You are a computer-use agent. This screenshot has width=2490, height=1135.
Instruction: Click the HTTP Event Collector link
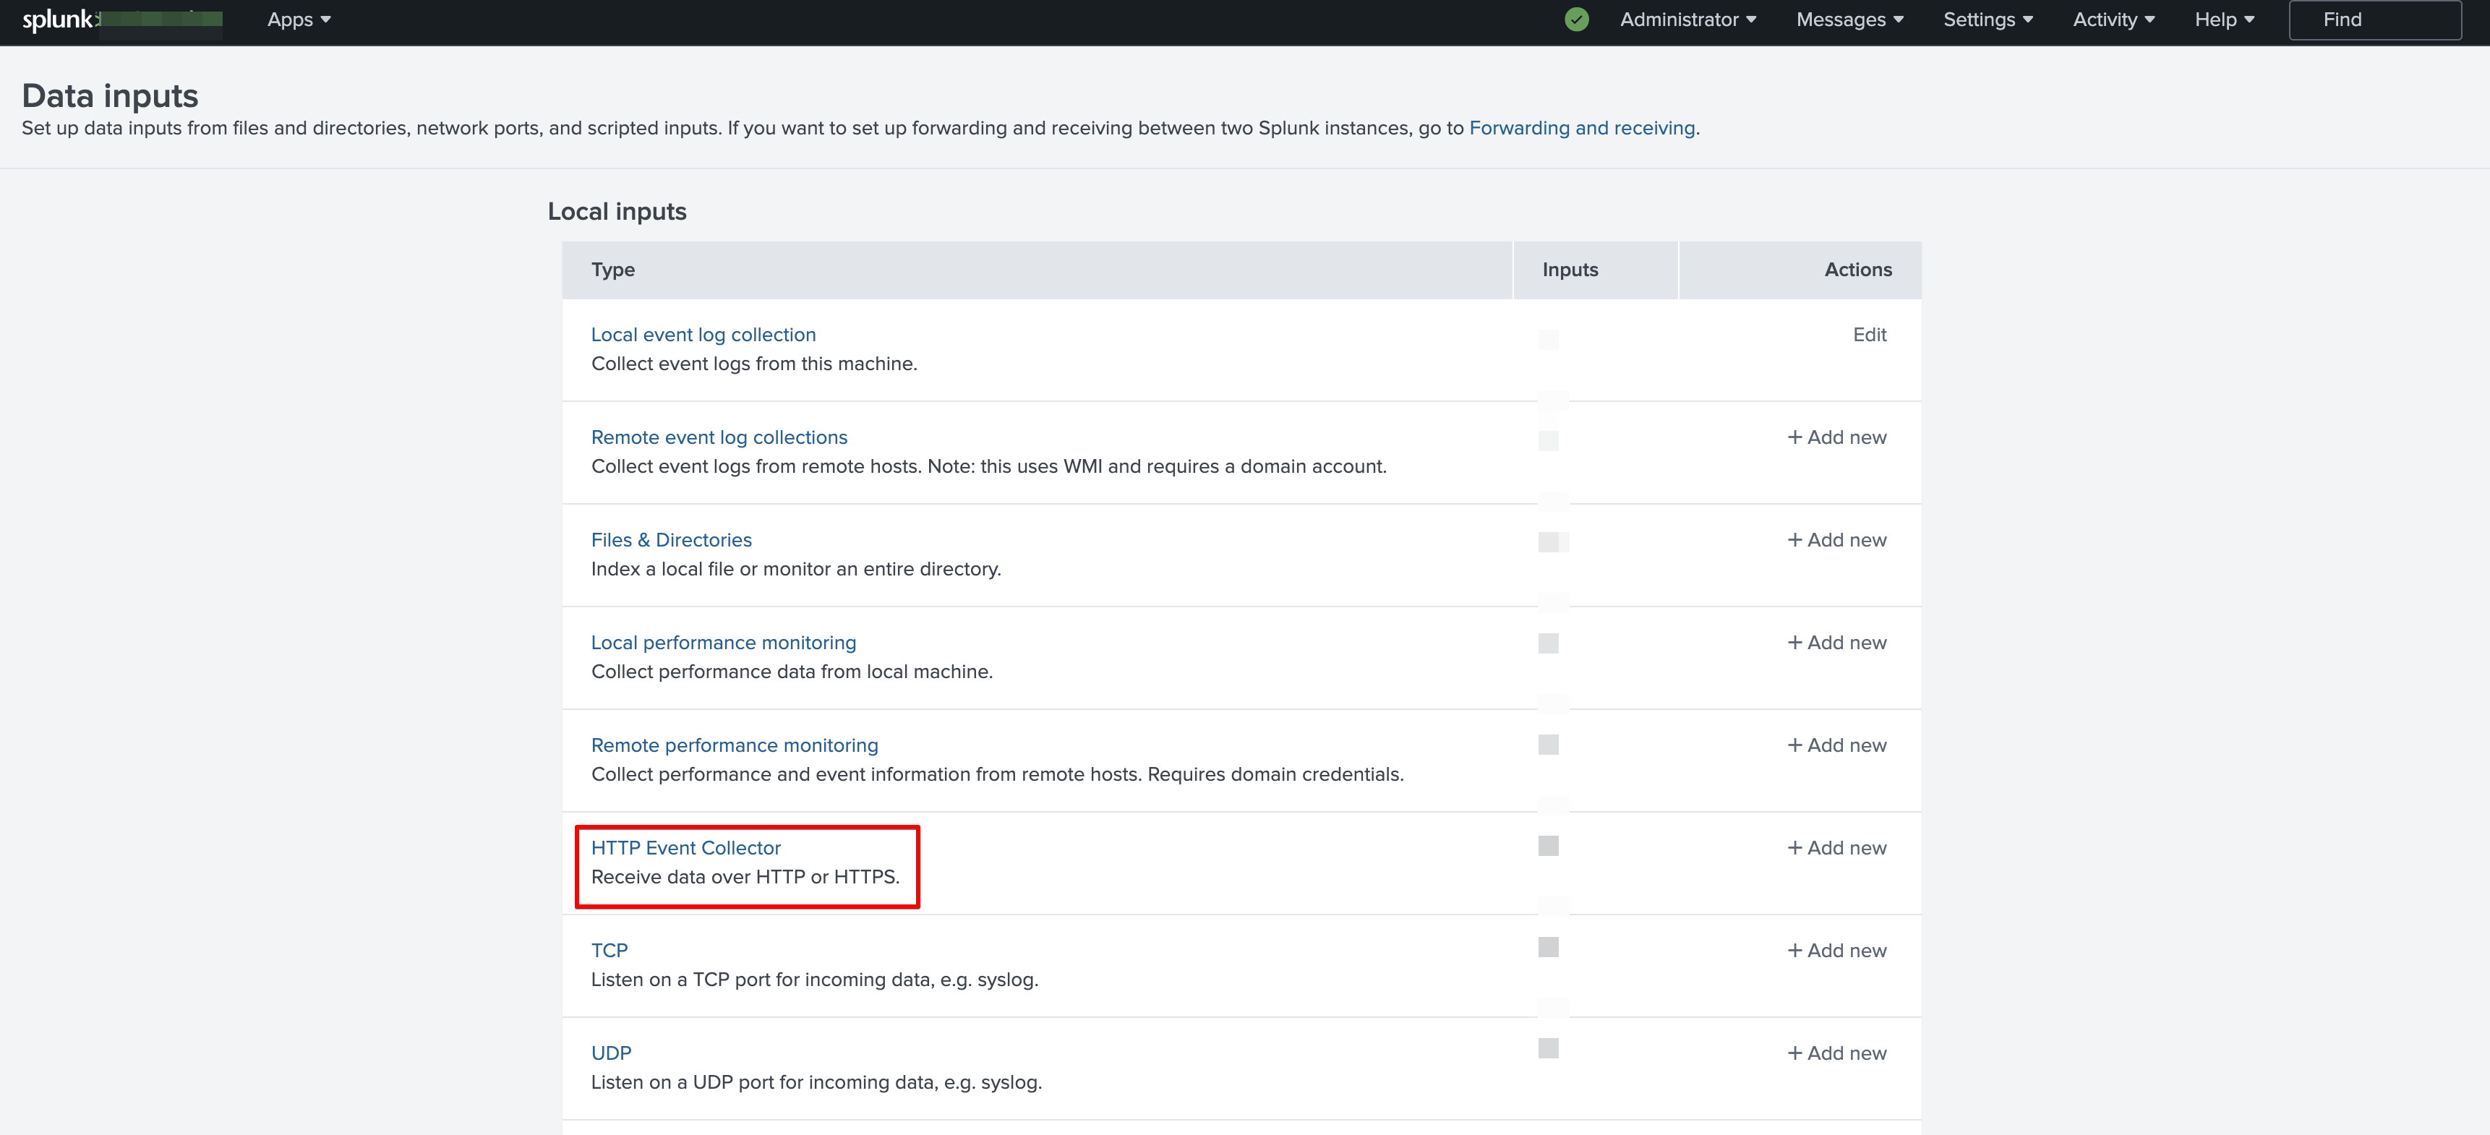click(685, 846)
